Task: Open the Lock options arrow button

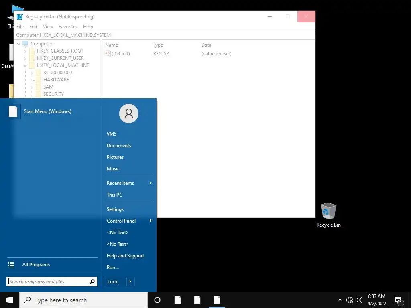Action: 130,282
